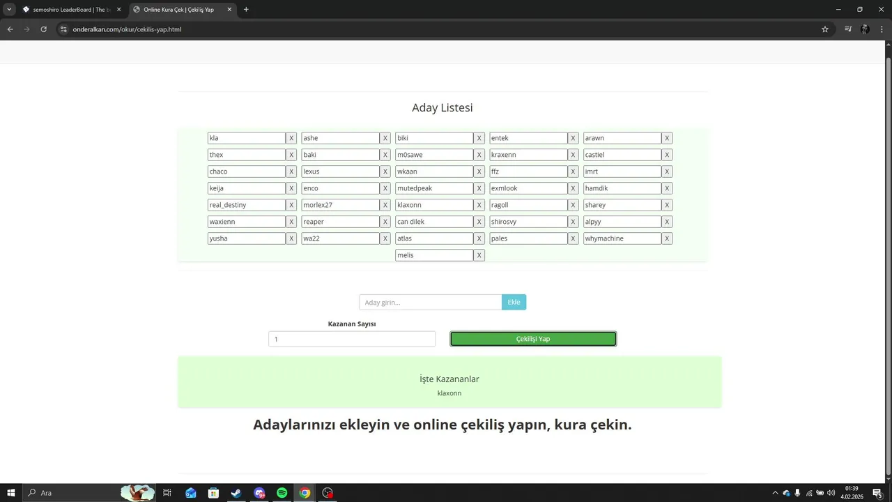Viewport: 892px width, 502px height.
Task: Click the X next to arawn
Action: (x=667, y=138)
